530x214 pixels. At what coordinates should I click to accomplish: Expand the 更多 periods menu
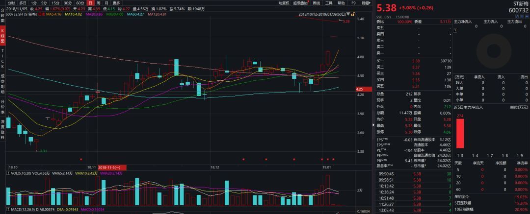(116, 3)
